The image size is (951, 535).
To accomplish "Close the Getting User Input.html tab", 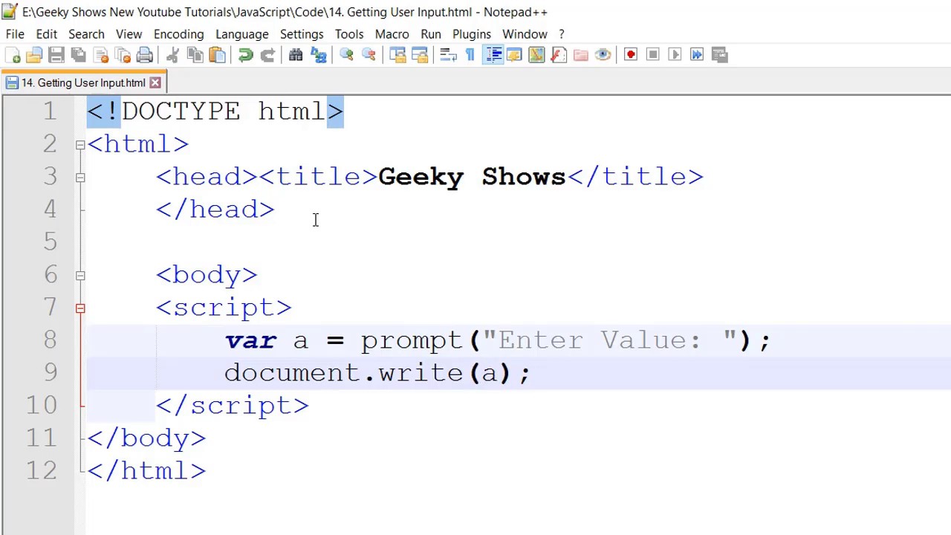I will click(x=155, y=82).
